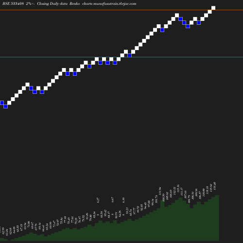
Task: Click the '94.45' price label
Action: click(x=145, y=205)
